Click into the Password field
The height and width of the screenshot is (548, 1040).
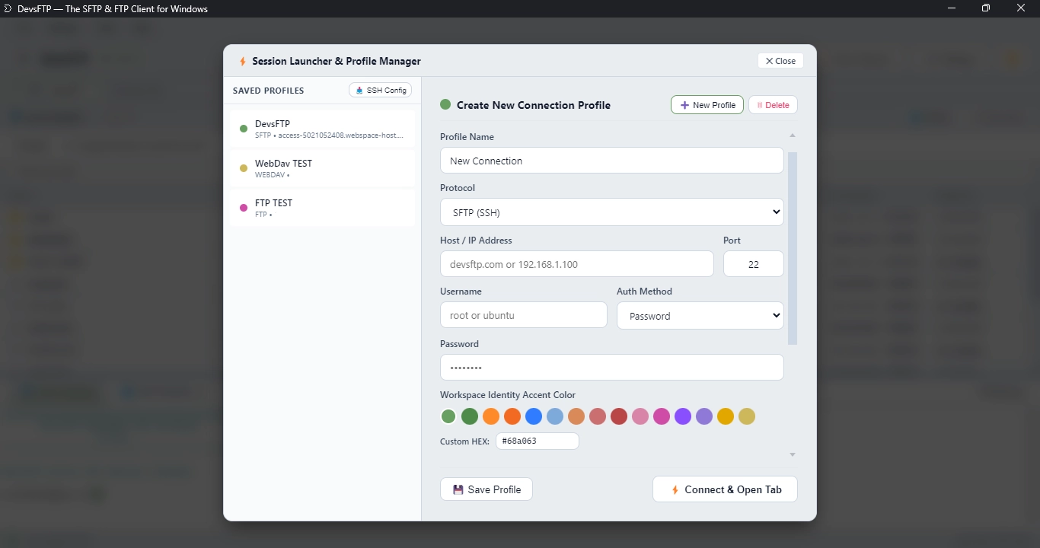coord(612,368)
